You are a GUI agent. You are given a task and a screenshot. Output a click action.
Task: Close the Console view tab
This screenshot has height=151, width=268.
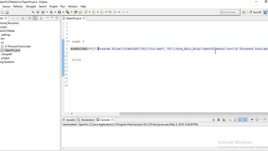[112, 120]
